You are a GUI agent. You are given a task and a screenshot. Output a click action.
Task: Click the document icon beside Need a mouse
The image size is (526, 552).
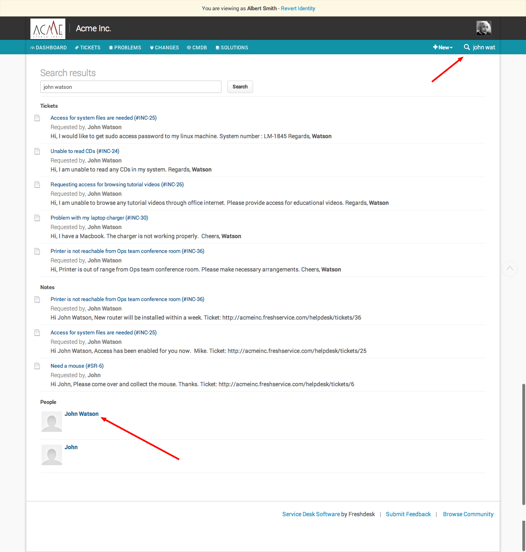(x=37, y=366)
